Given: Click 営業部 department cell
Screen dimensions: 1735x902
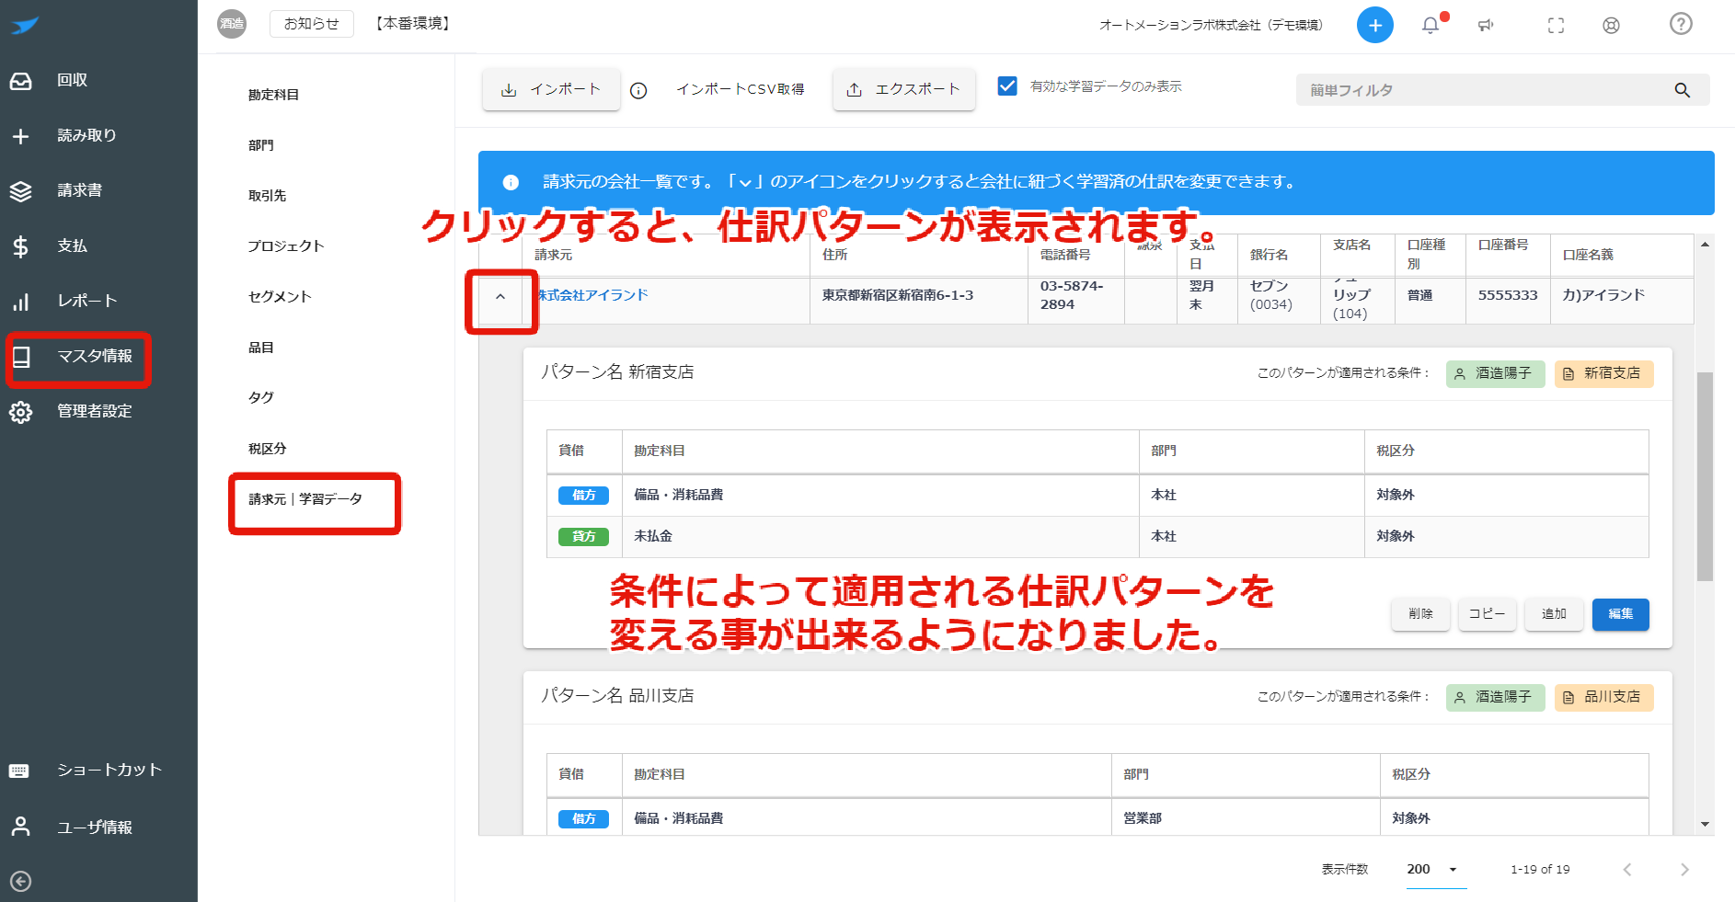Looking at the screenshot, I should 1246,818.
